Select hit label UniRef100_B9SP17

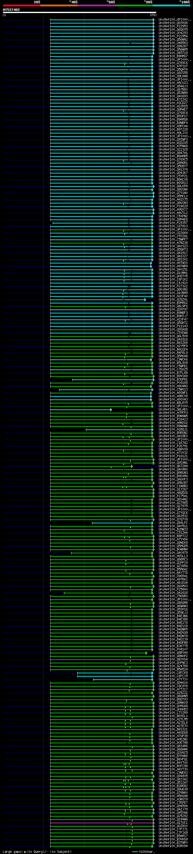pos(173,116)
